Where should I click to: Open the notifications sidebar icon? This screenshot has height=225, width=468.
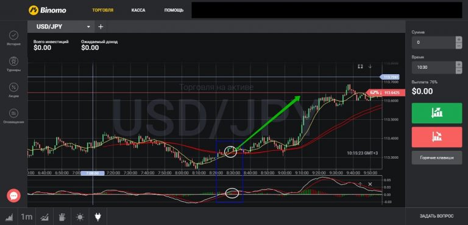13,113
